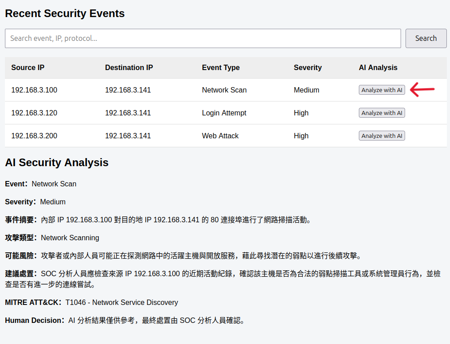Screen dimensions: 450x344
Task: Click the 建議處置 recommendation paragraph
Action: tap(223, 279)
